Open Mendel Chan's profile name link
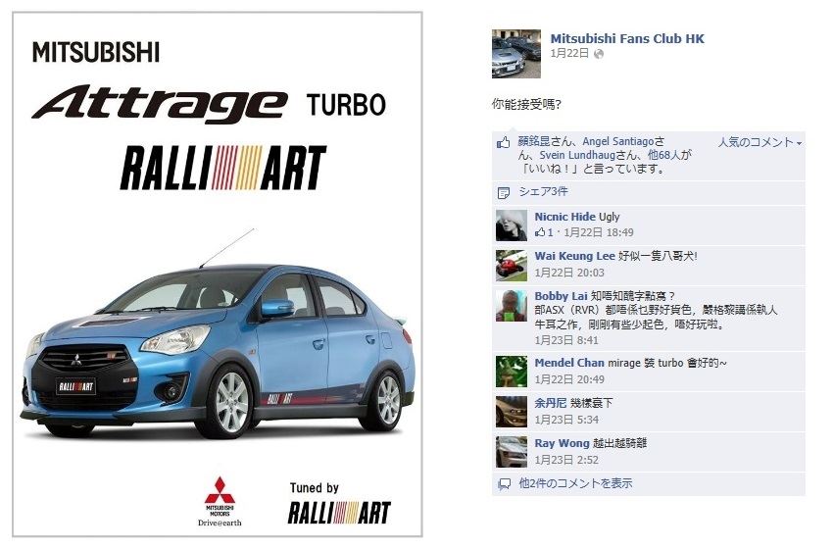 569,363
